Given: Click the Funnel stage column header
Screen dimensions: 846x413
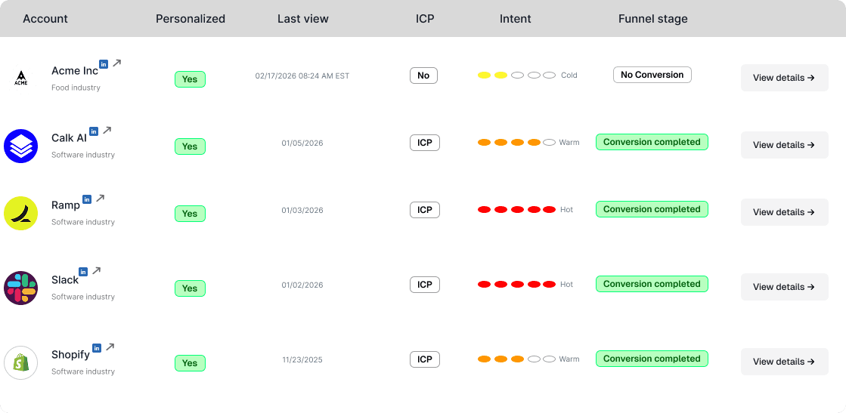Looking at the screenshot, I should 653,19.
